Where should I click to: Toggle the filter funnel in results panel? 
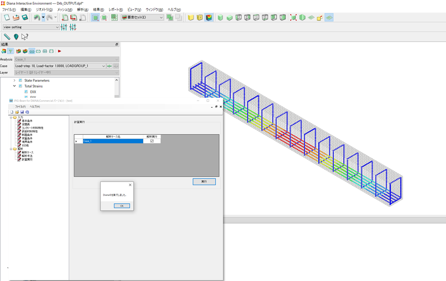coord(10,51)
